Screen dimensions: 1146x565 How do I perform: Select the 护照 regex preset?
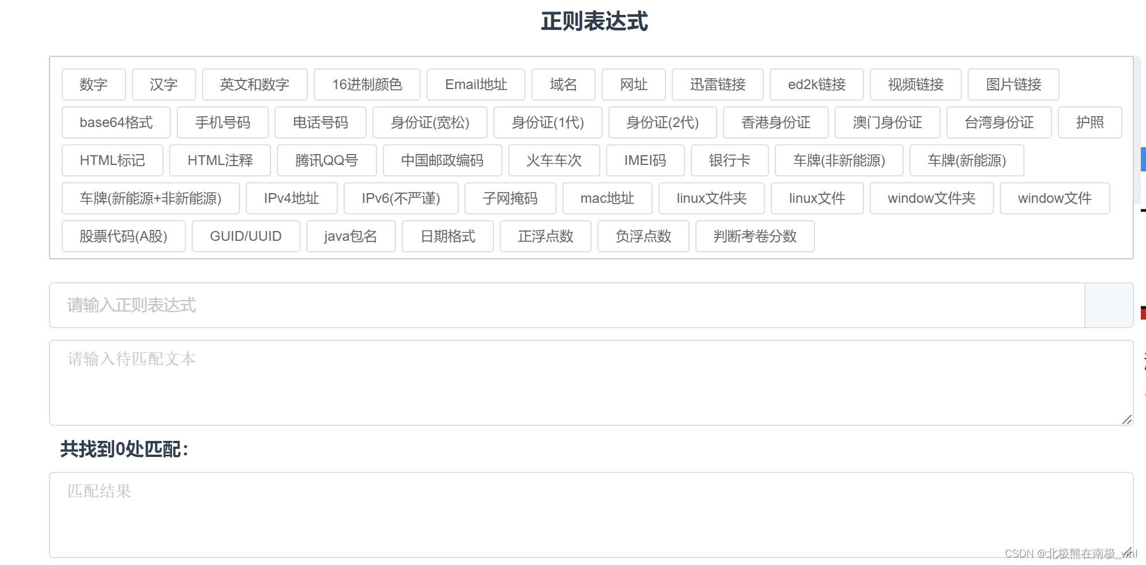click(1090, 122)
